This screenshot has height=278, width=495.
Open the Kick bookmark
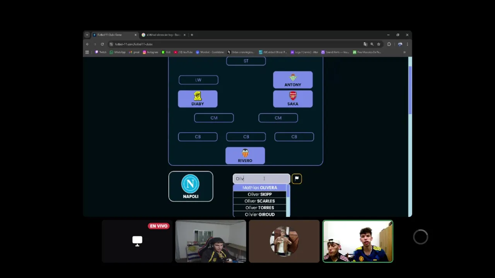tap(166, 52)
